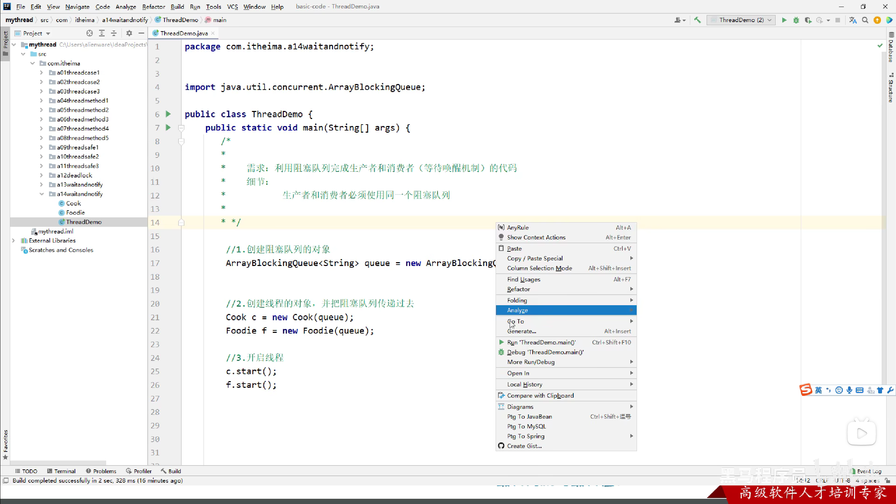Expand the External Libraries tree node
Screen dimensions: 896x504
click(x=14, y=240)
